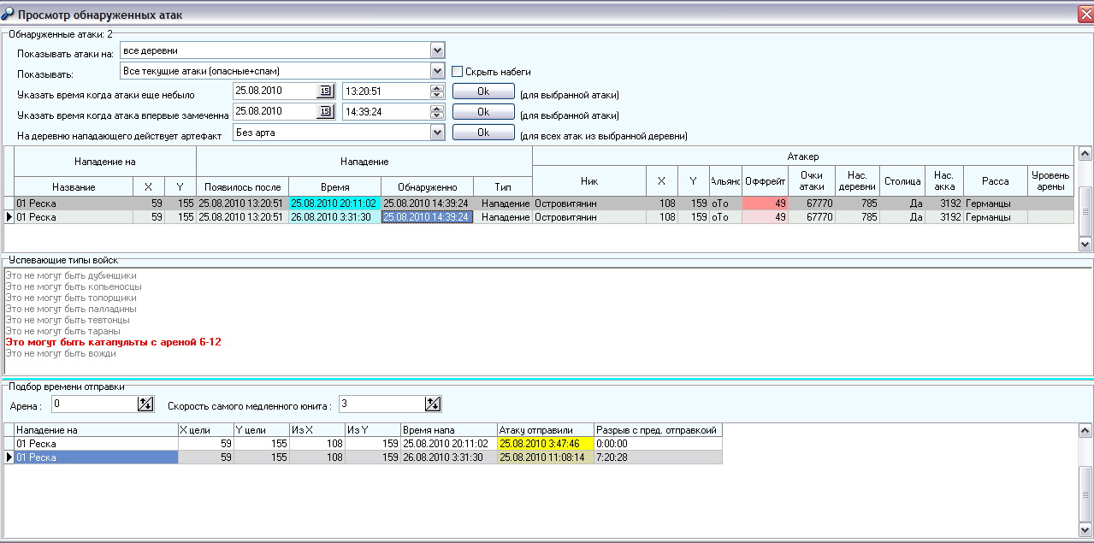Click the Ник column header
The width and height of the screenshot is (1094, 543).
[x=589, y=180]
